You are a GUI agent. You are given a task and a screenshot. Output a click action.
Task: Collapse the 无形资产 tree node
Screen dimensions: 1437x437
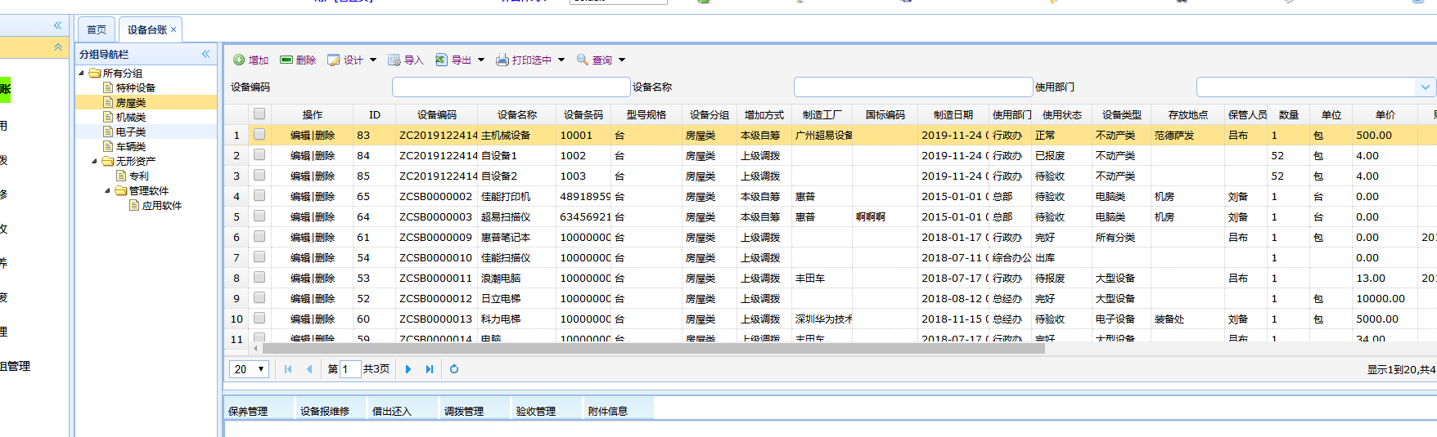point(95,162)
